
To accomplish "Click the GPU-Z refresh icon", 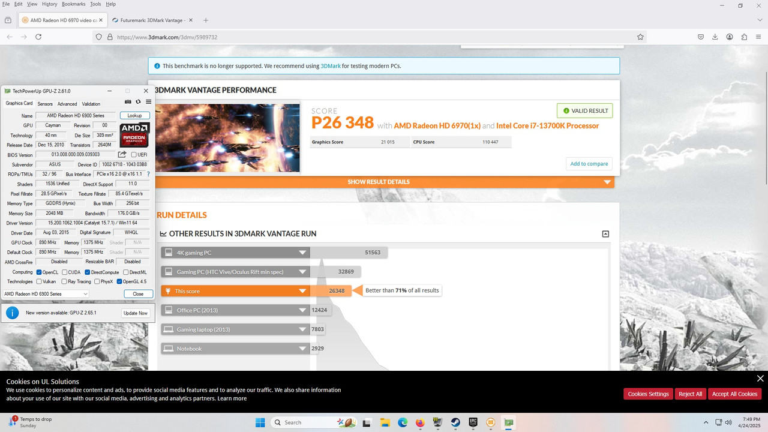I will [138, 102].
